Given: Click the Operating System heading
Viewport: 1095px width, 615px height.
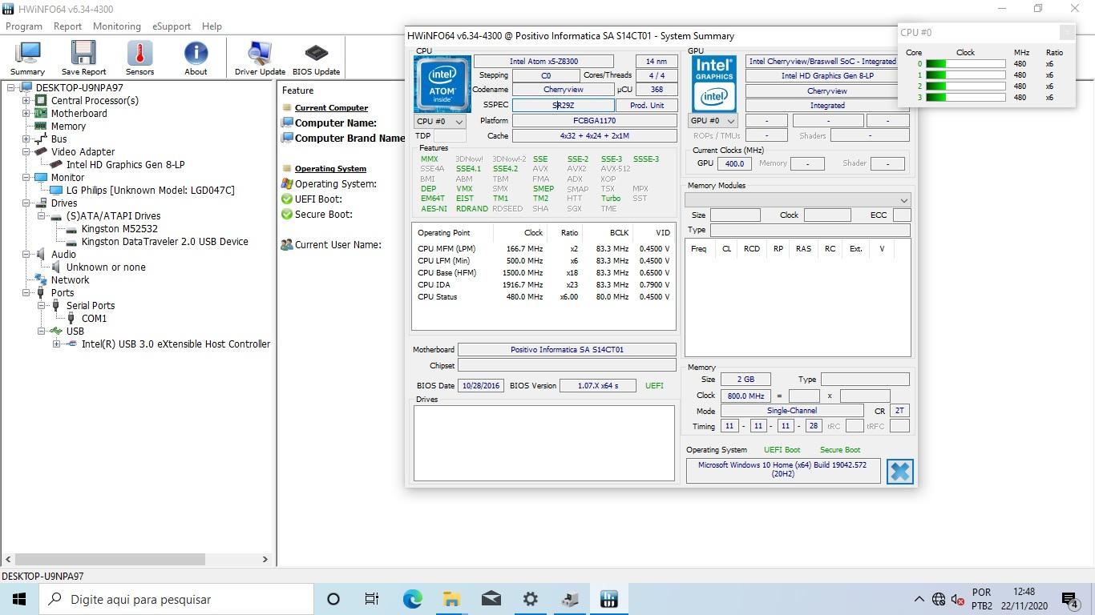Looking at the screenshot, I should pos(330,168).
